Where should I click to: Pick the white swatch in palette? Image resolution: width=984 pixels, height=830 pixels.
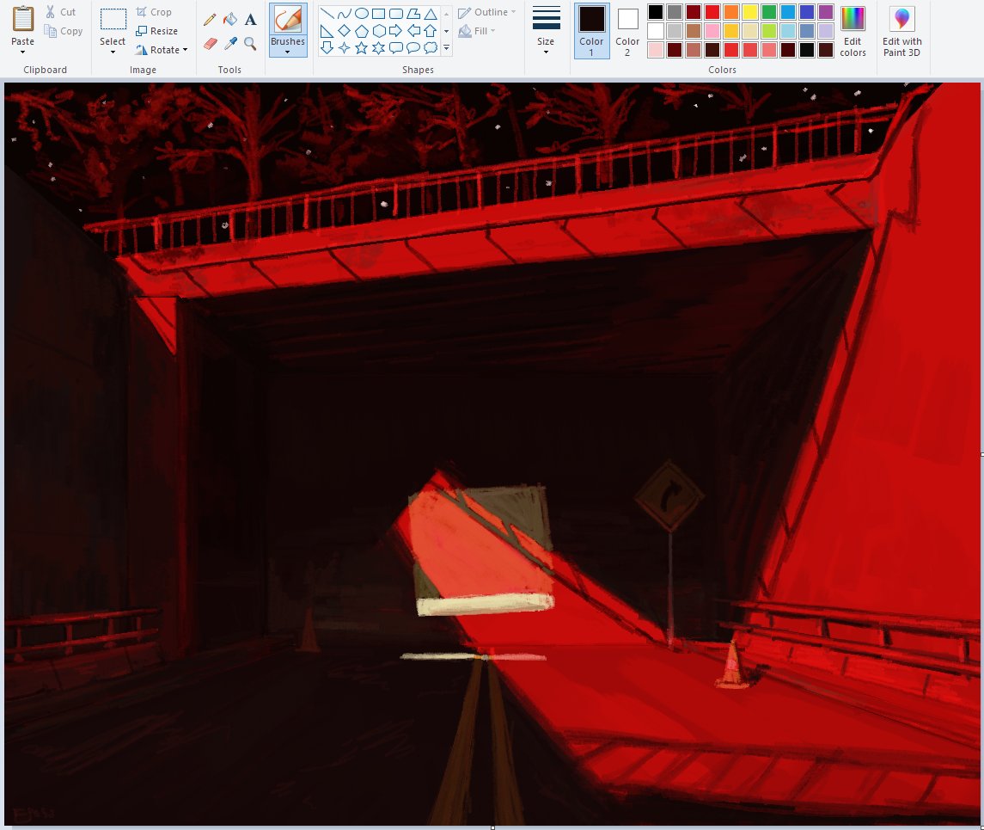(656, 31)
